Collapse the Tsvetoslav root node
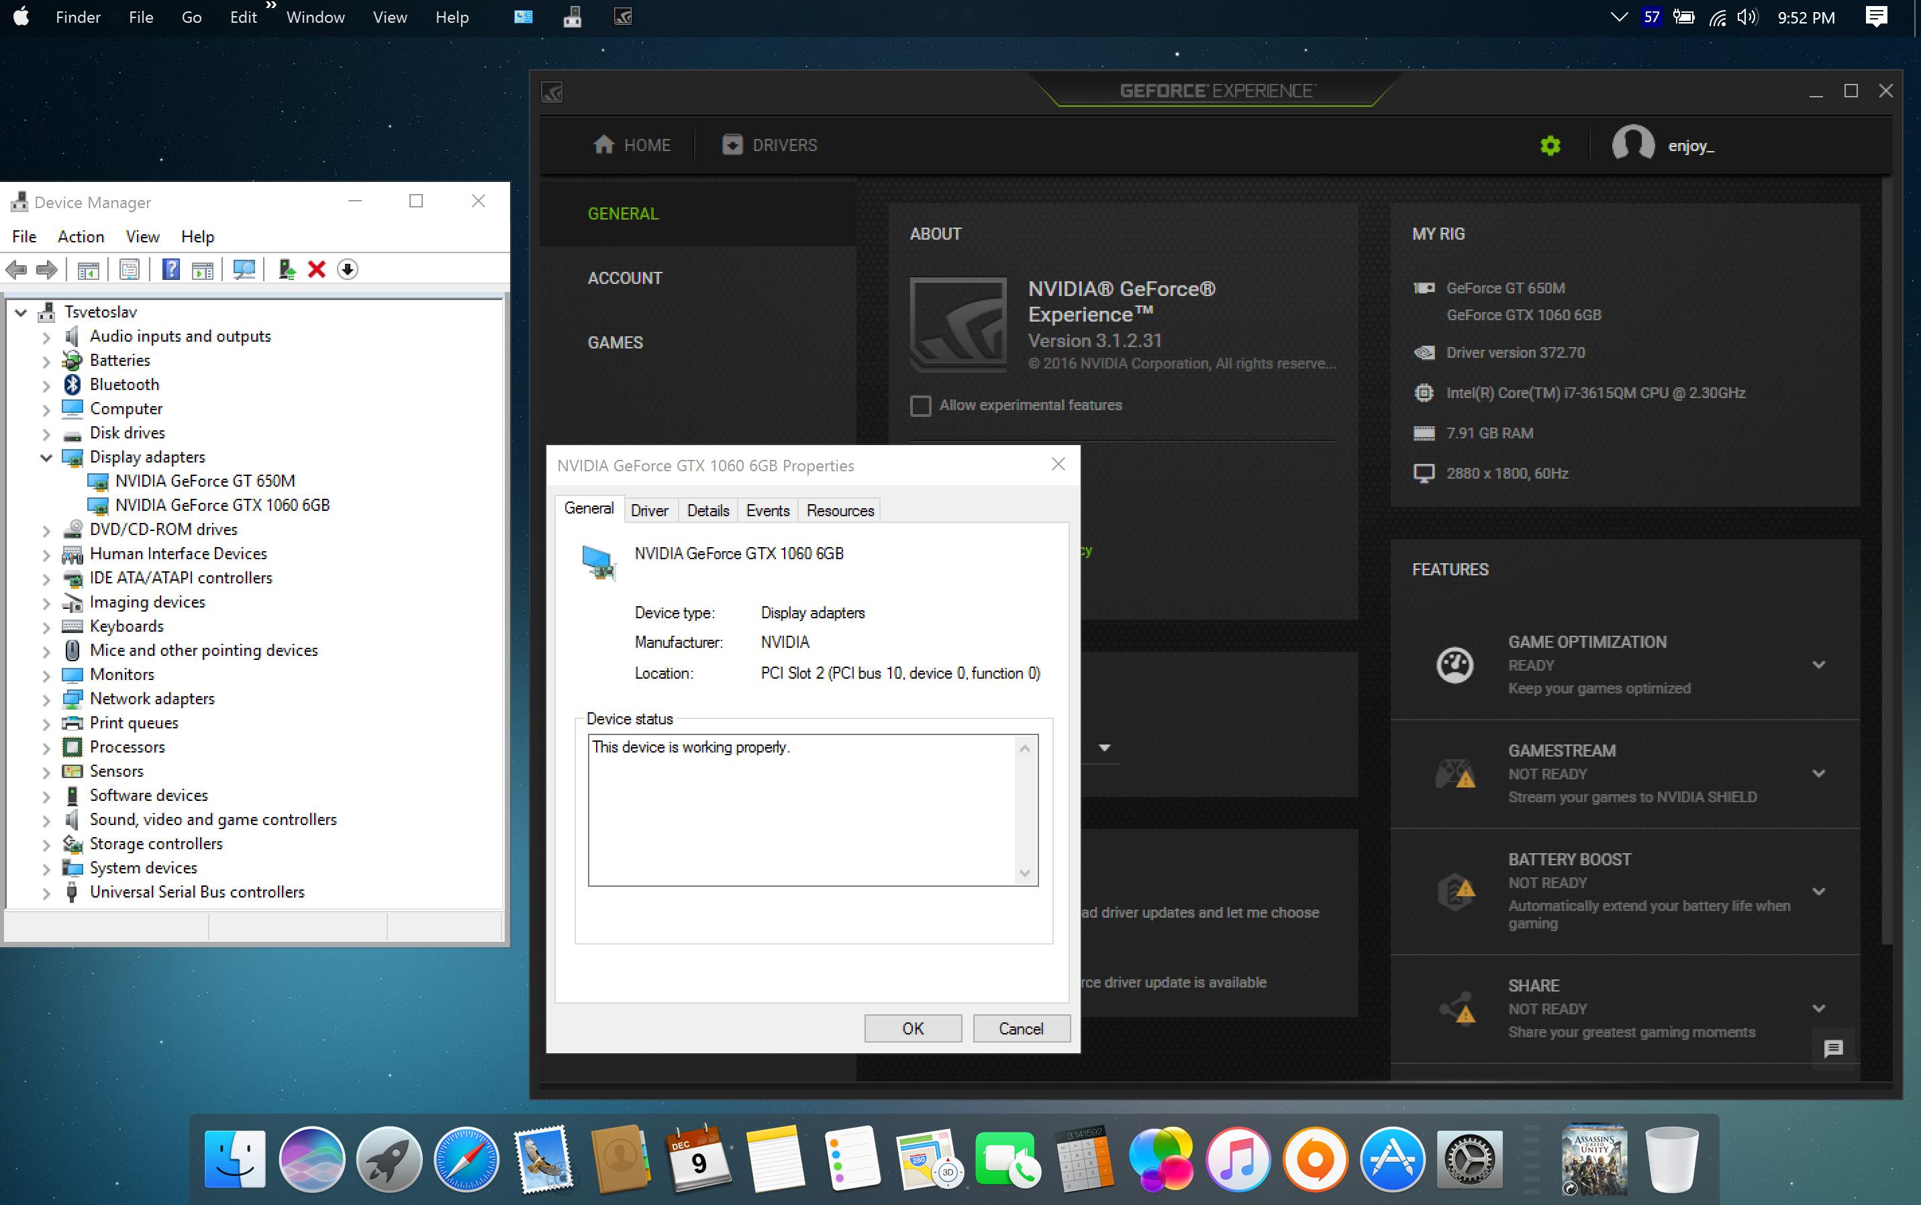 tap(21, 312)
